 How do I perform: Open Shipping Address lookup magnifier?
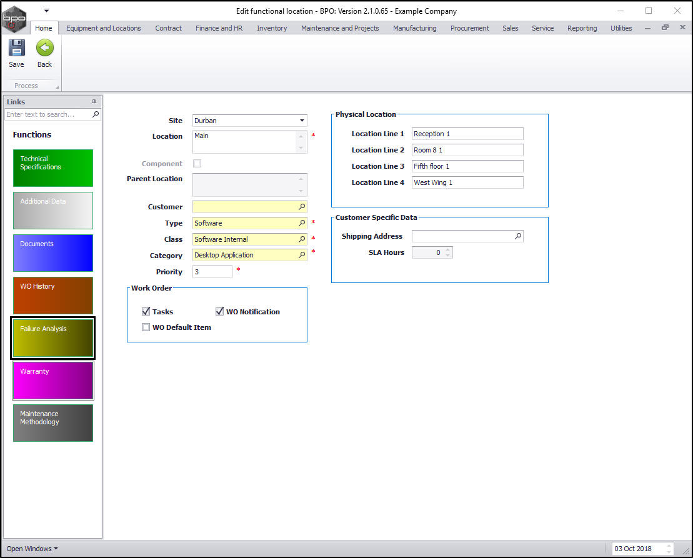pyautogui.click(x=518, y=236)
